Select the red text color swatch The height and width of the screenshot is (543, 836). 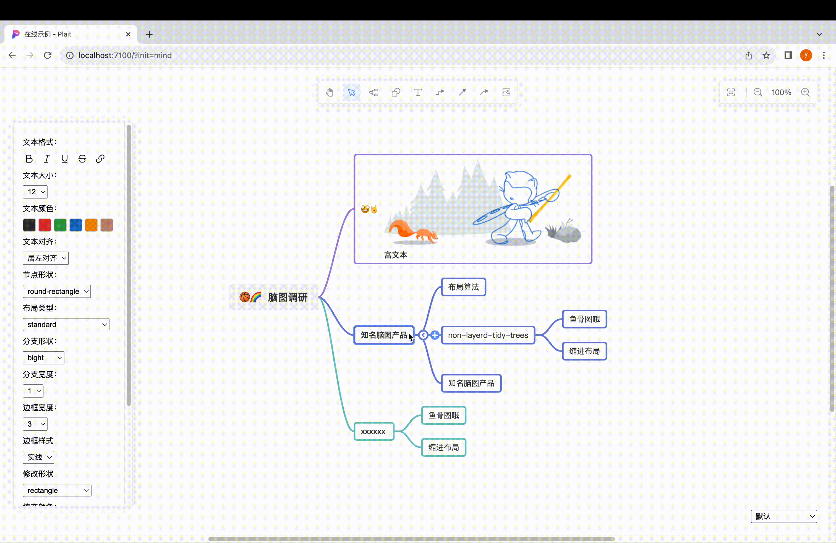45,225
